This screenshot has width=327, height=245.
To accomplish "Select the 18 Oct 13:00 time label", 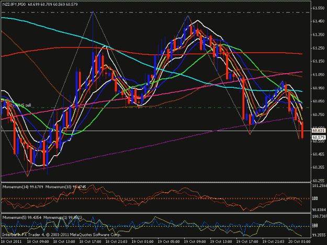I will click(64, 242).
